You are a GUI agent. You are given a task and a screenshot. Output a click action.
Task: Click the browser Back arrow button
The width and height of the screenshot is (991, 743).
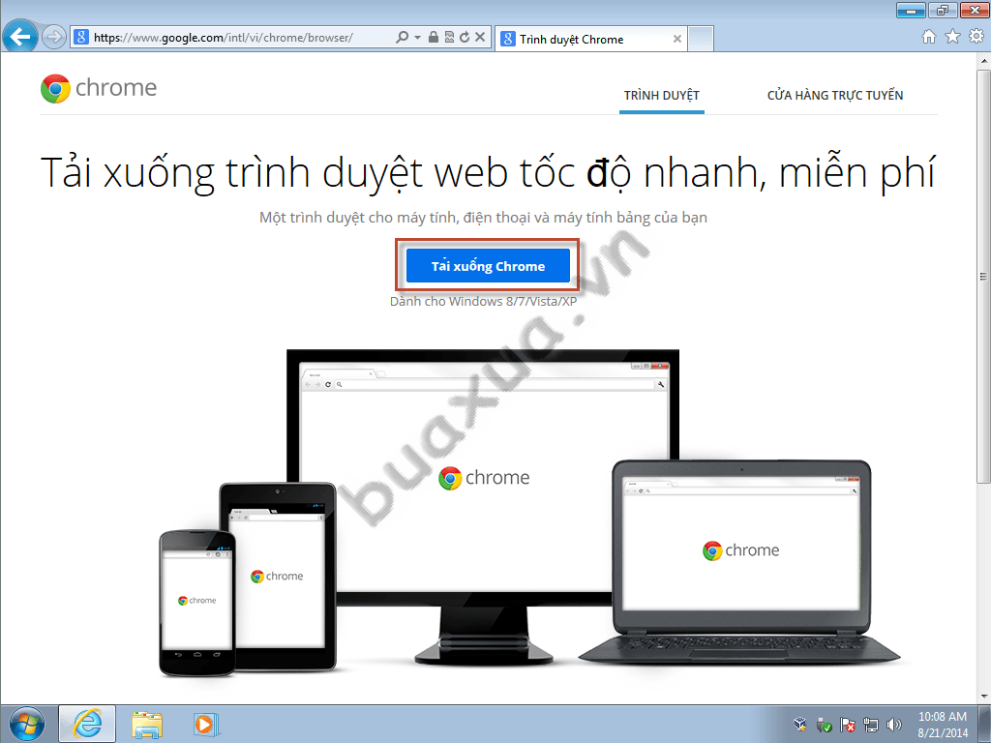(19, 37)
